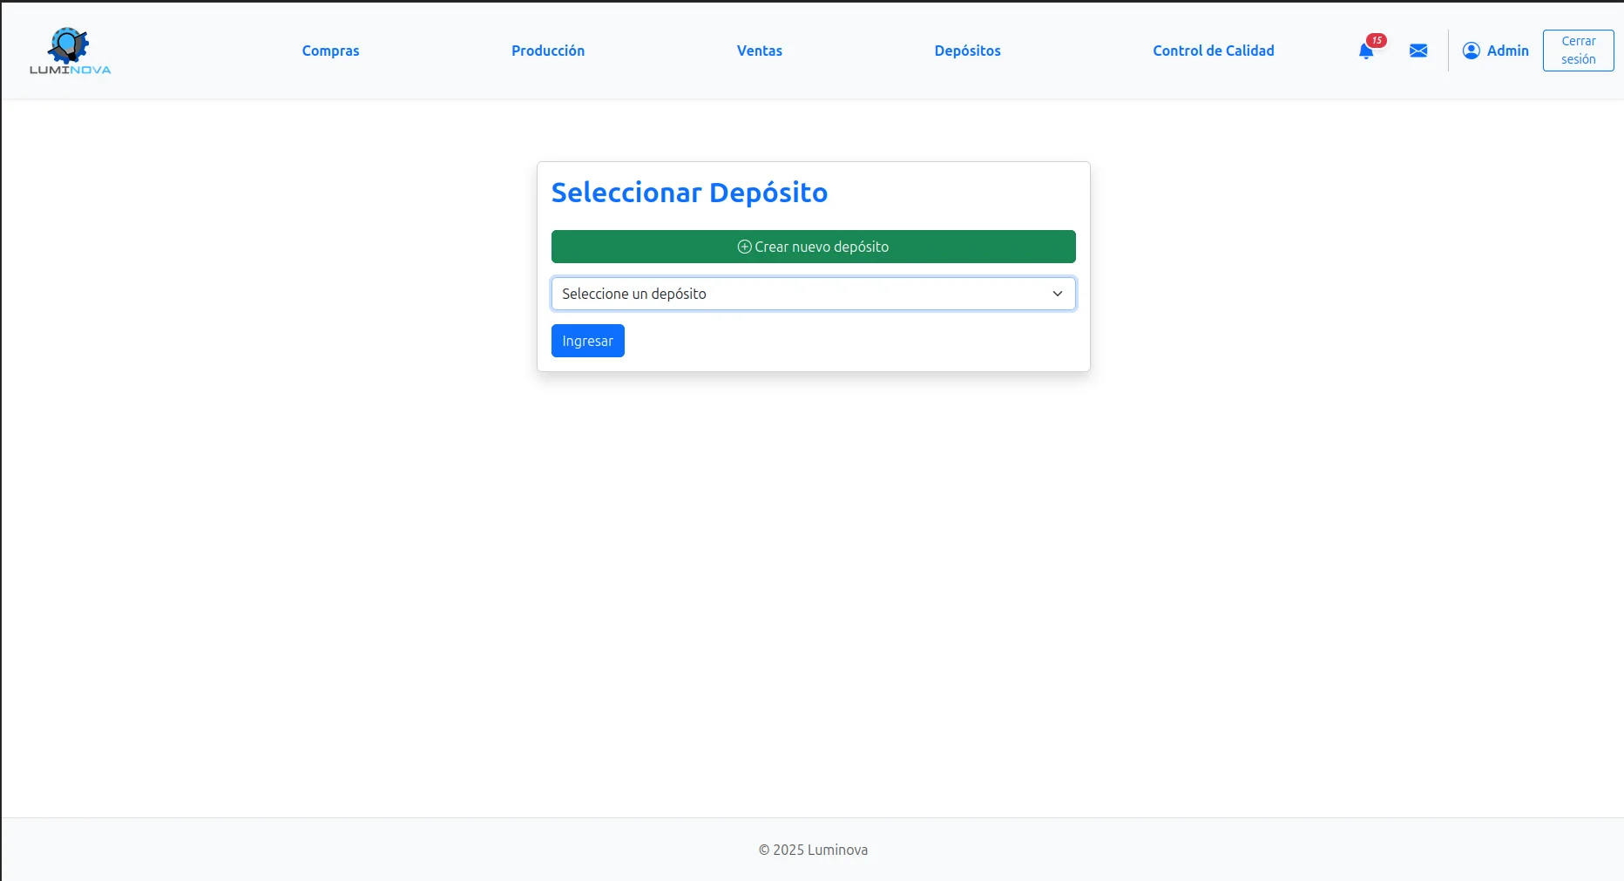
Task: Open messages via the envelope icon
Action: 1418,51
